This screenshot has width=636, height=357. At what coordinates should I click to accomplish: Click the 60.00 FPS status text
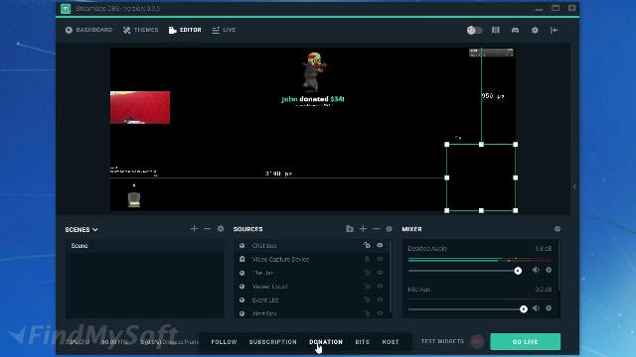pyautogui.click(x=114, y=342)
